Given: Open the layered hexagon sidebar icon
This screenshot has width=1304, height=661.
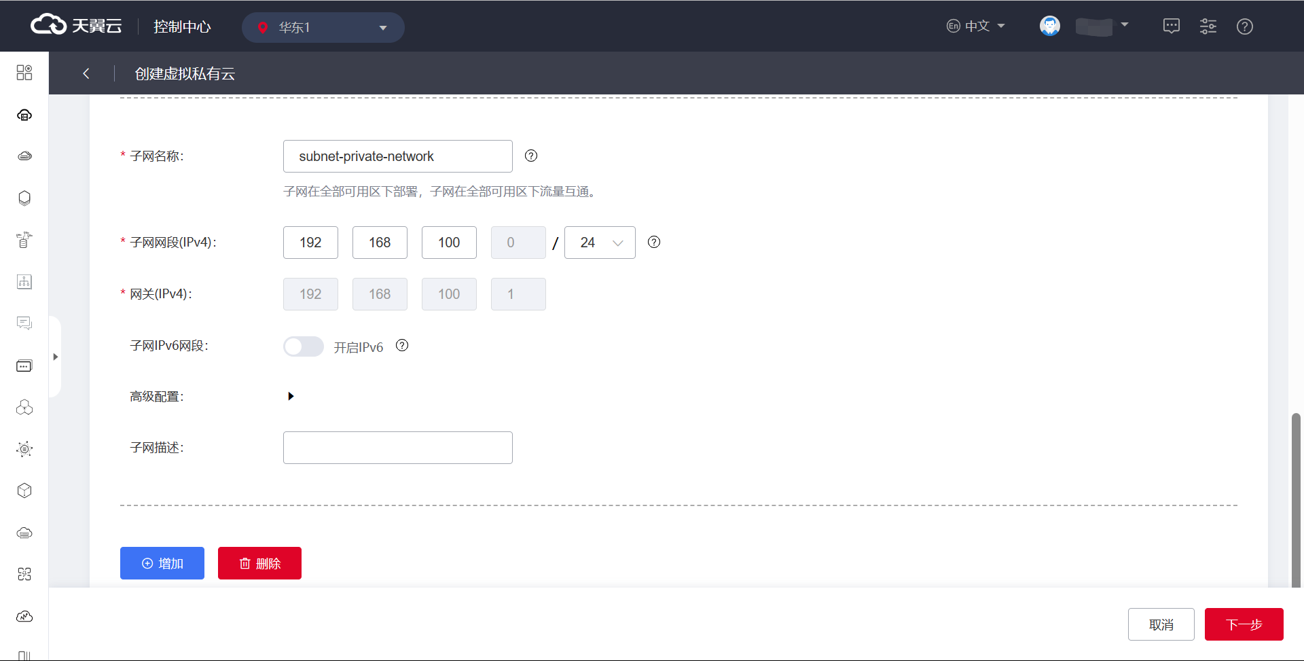Looking at the screenshot, I should pyautogui.click(x=24, y=198).
